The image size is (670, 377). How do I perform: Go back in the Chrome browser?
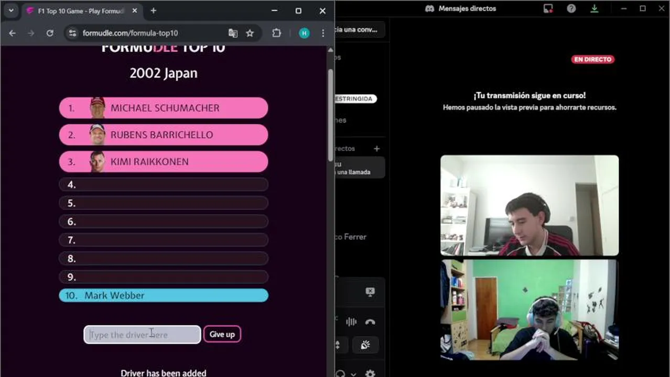coord(12,33)
